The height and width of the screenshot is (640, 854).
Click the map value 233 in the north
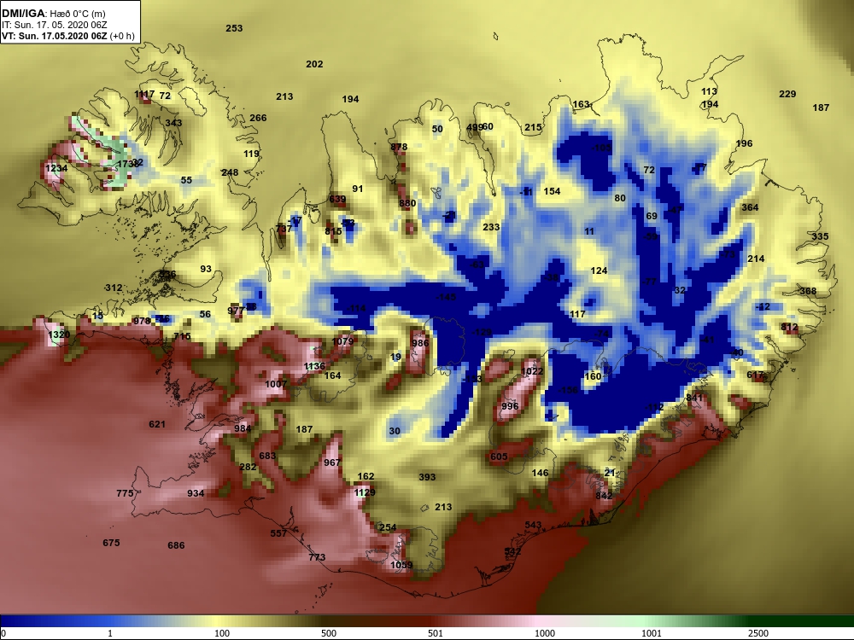[x=491, y=227]
